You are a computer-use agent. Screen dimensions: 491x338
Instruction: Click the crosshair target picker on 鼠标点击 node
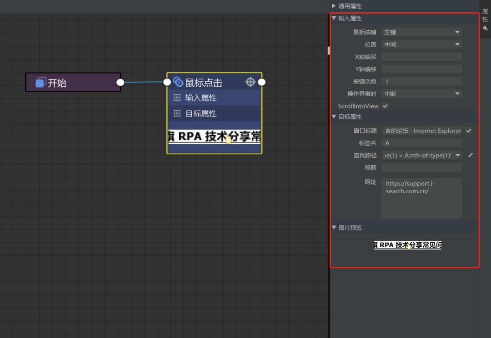tap(250, 82)
